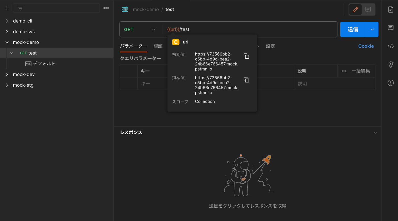Click the 送信 send button
The image size is (398, 221).
353,29
